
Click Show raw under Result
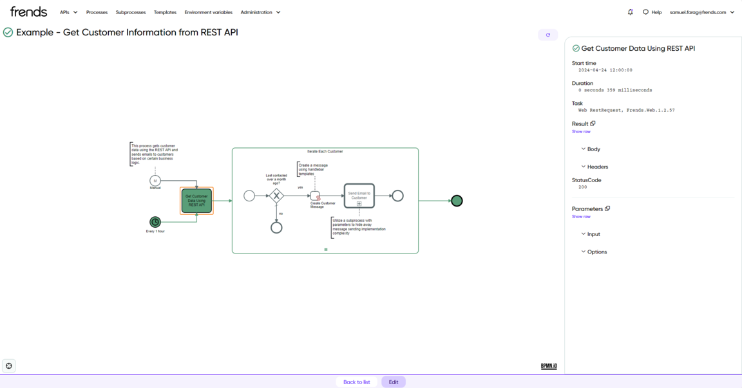click(581, 131)
